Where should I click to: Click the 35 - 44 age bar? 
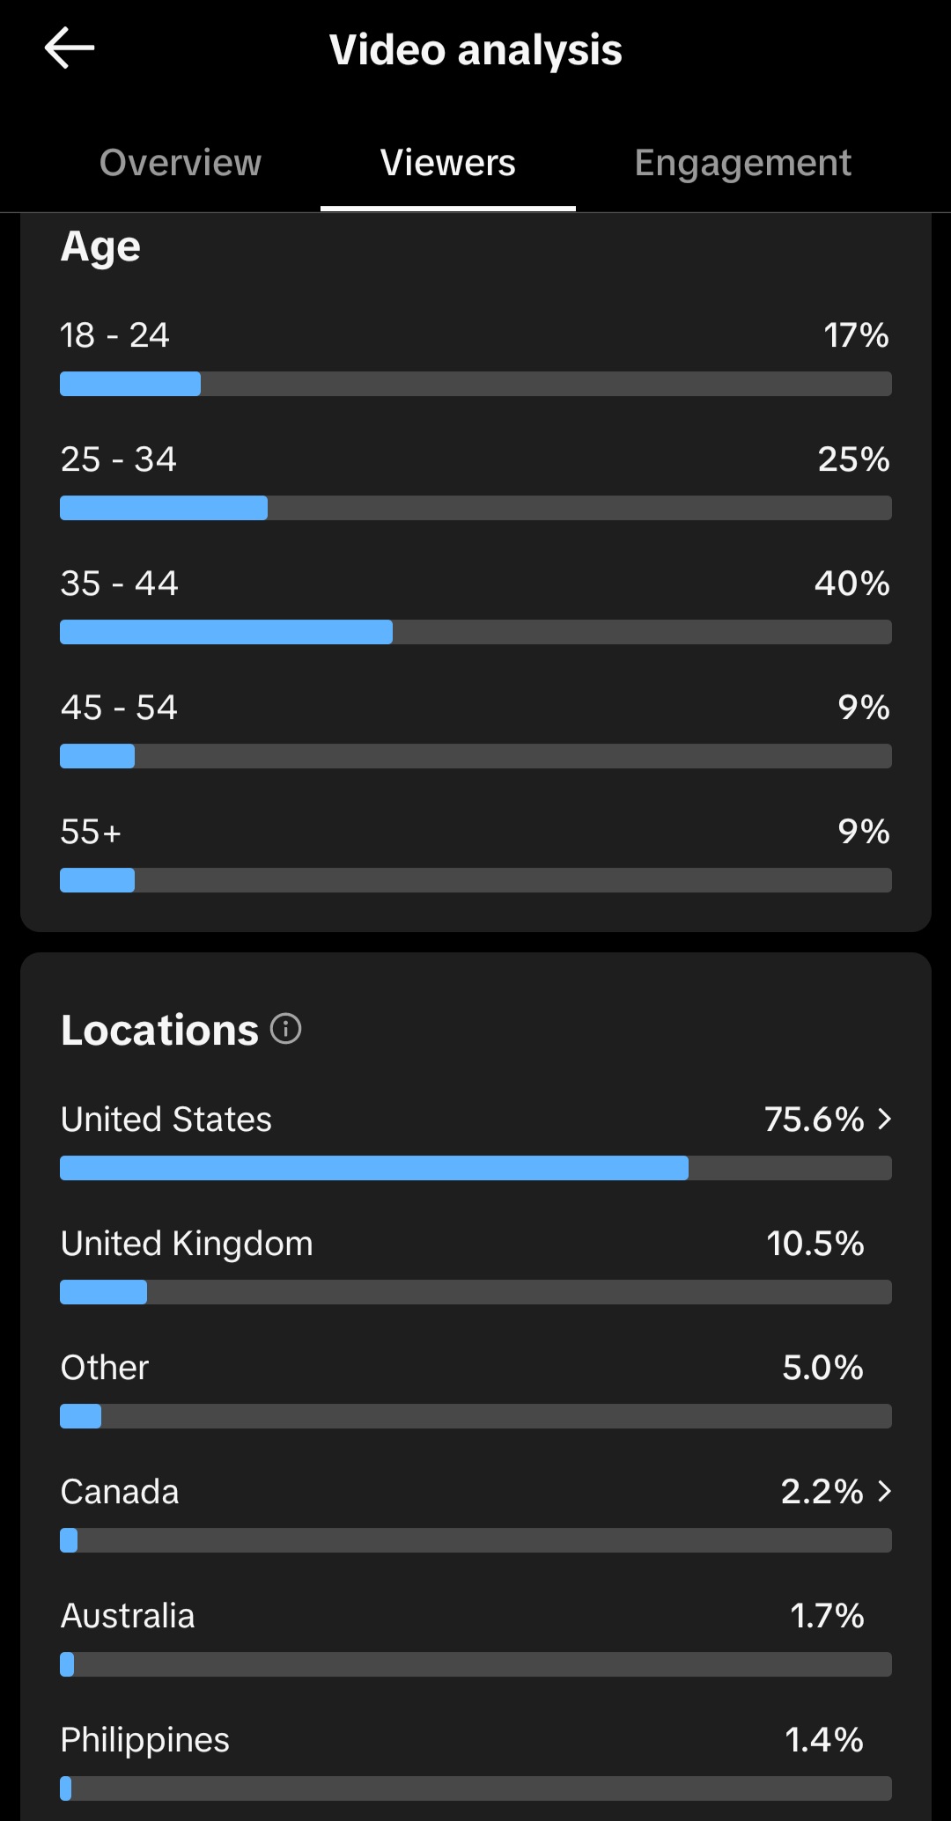(475, 632)
